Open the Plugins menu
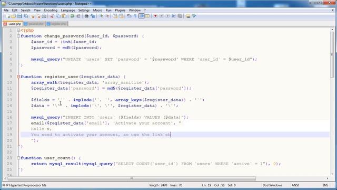 120,10
